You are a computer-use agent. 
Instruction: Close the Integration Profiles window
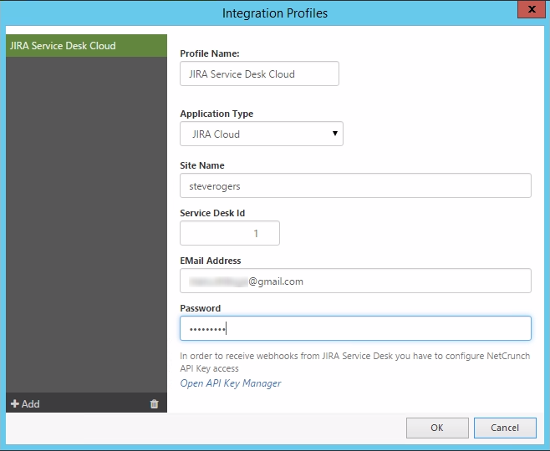(532, 9)
